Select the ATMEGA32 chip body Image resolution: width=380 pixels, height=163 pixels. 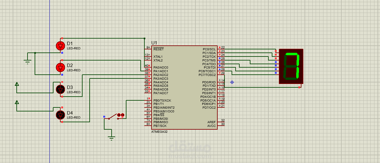pyautogui.click(x=185, y=88)
